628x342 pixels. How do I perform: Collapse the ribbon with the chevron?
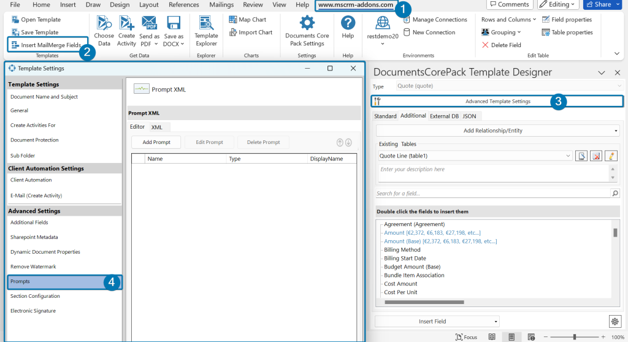click(617, 53)
